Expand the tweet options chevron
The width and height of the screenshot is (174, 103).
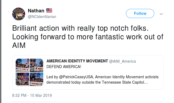161,14
